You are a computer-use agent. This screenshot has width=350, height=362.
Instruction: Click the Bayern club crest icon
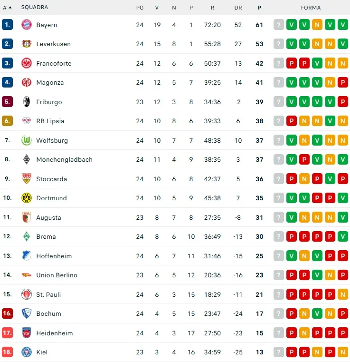(x=27, y=25)
